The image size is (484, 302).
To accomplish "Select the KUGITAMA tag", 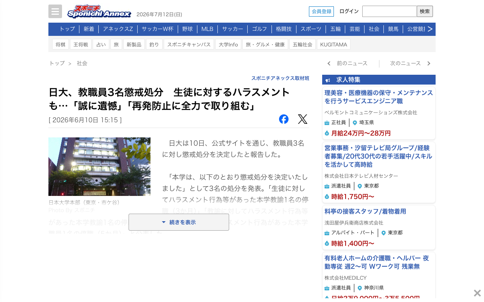I will click(334, 44).
